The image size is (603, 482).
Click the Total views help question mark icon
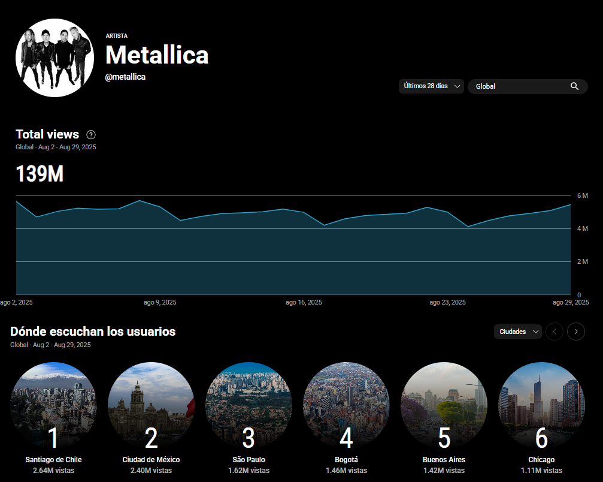(91, 135)
